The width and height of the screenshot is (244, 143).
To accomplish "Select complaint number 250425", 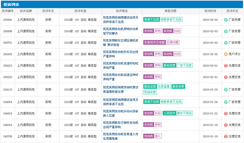I will [7, 54].
